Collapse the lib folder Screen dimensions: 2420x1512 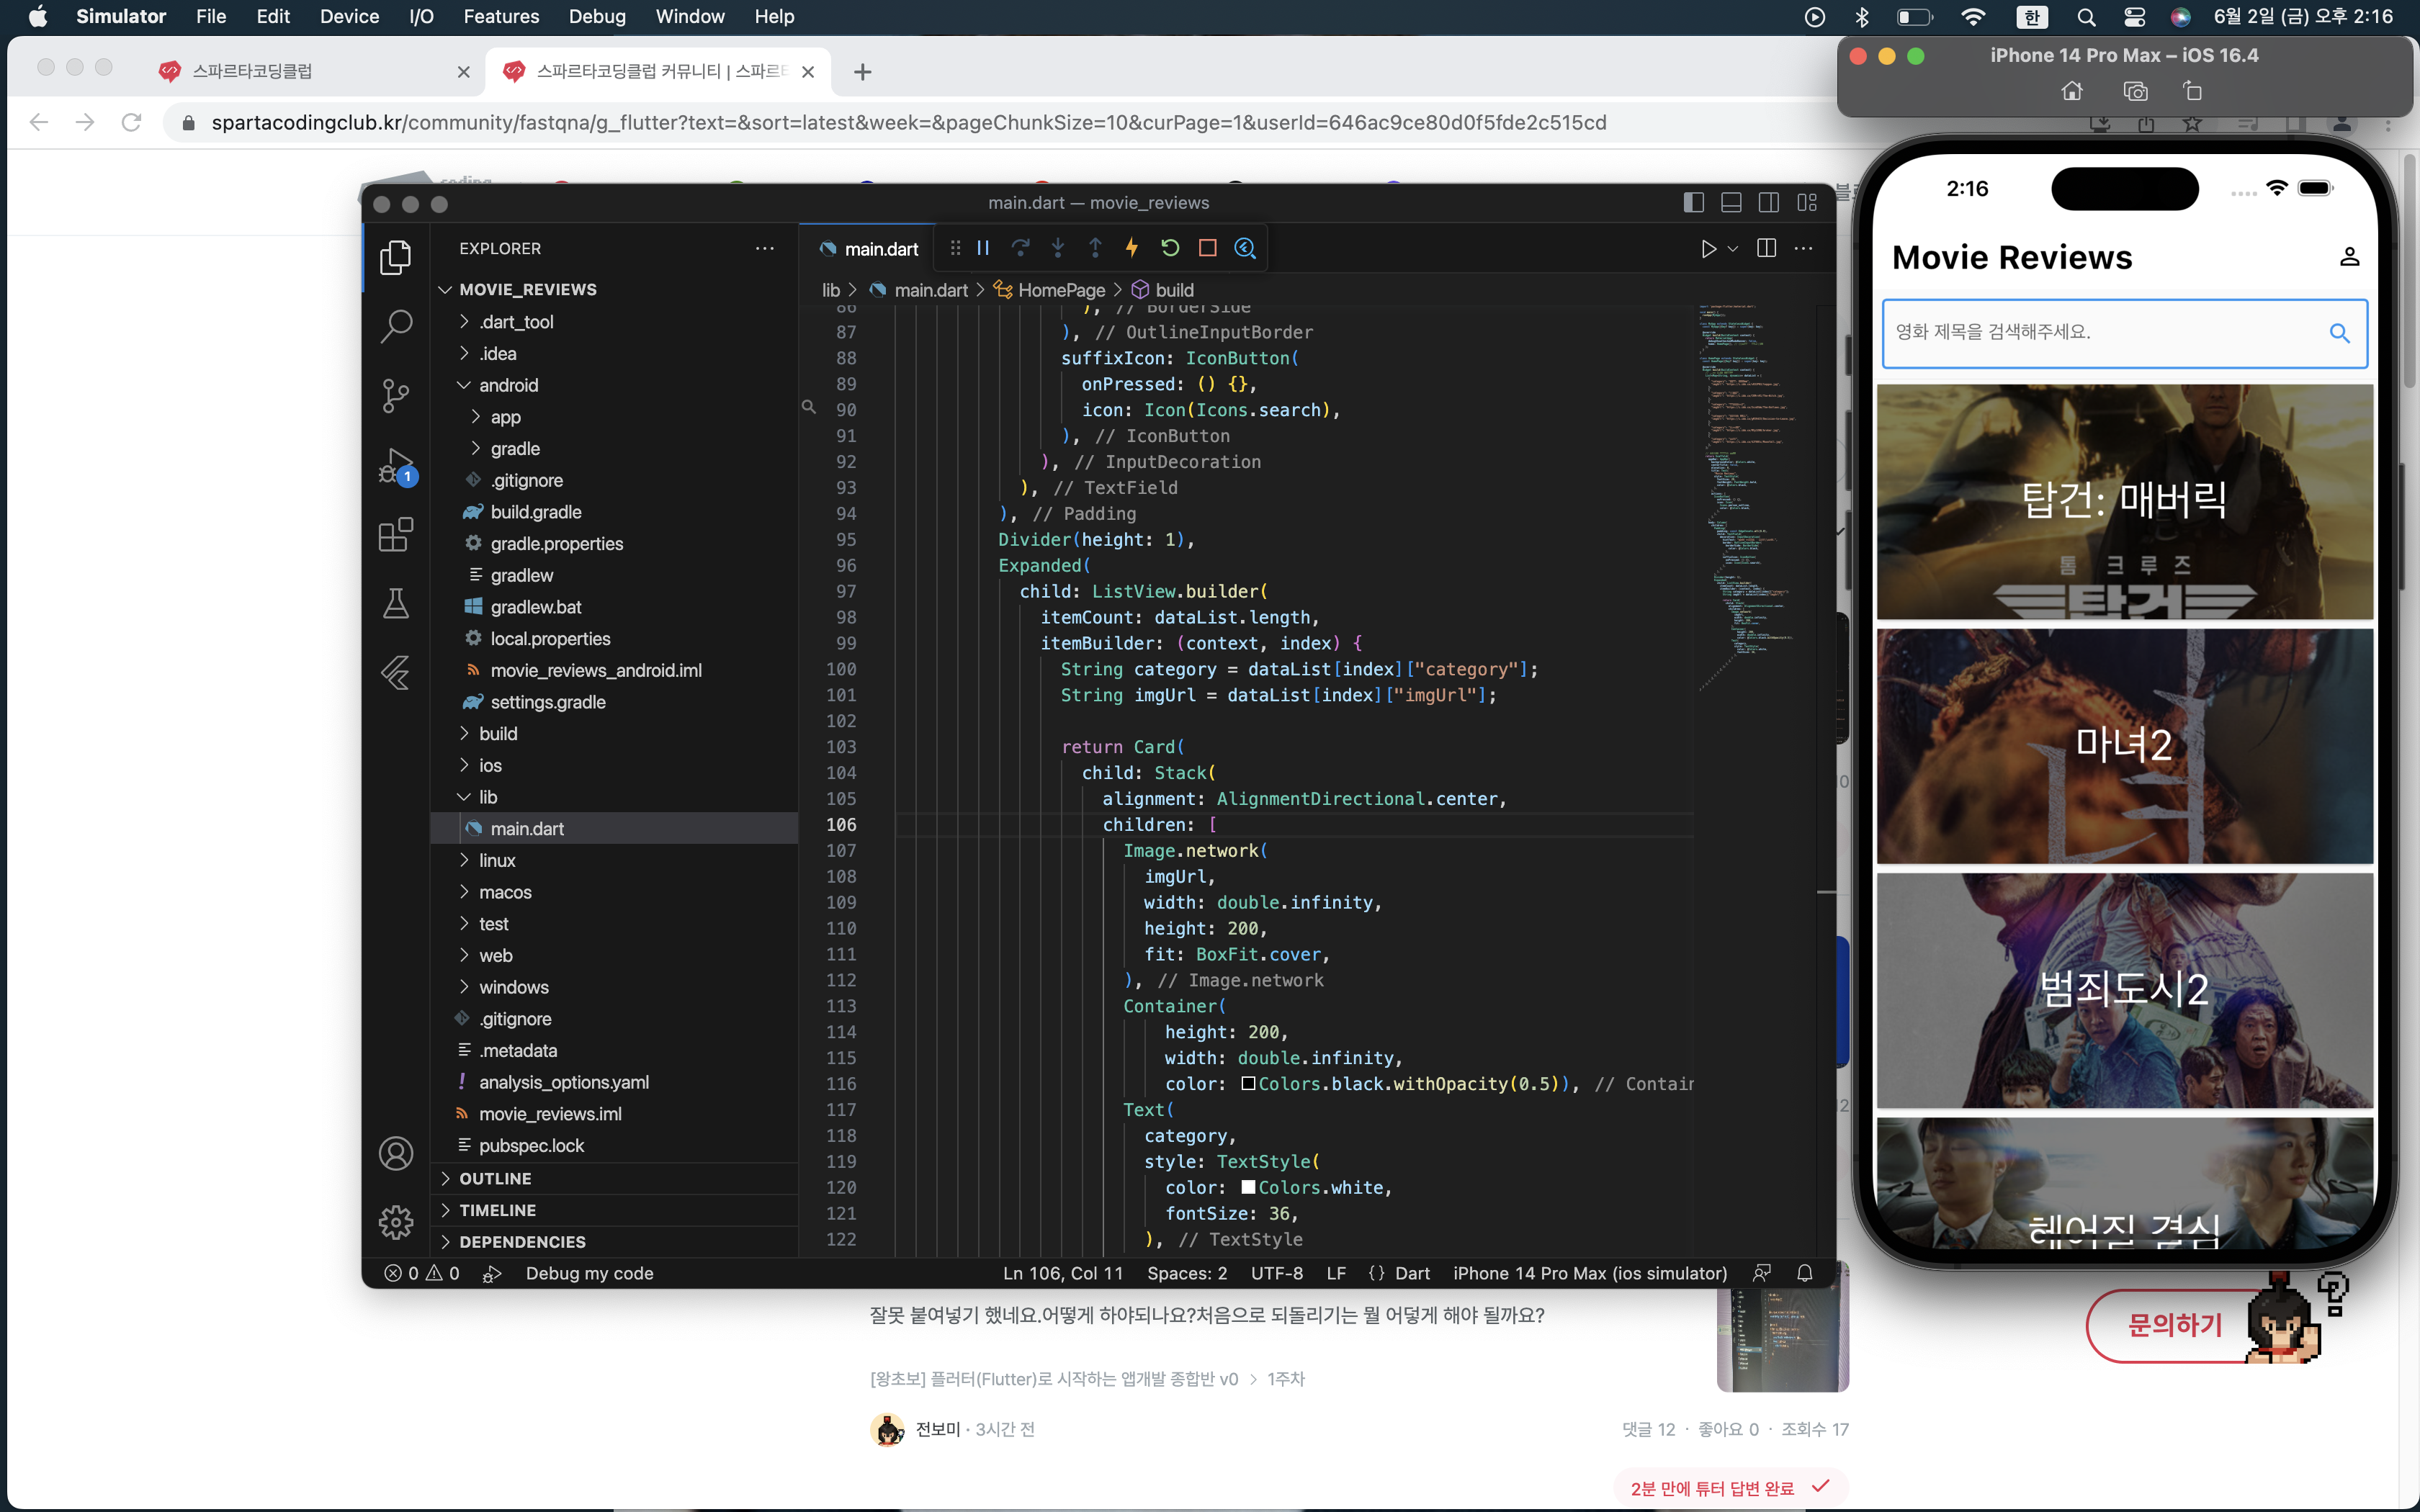(614, 797)
